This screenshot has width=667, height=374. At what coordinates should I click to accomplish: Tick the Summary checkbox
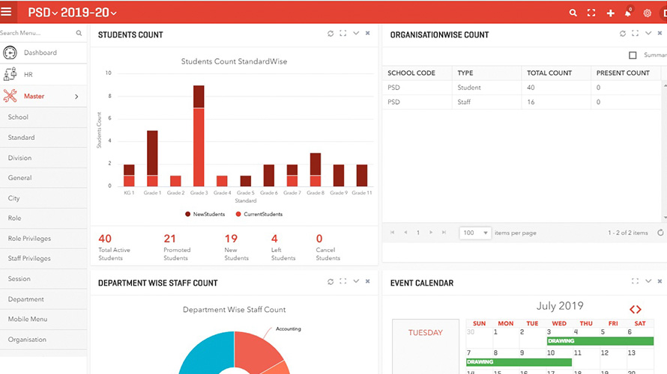point(633,55)
